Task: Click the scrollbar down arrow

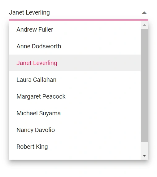Action: click(x=144, y=155)
